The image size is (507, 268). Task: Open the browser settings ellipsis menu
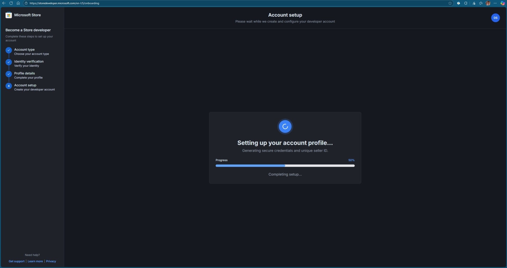(x=496, y=3)
